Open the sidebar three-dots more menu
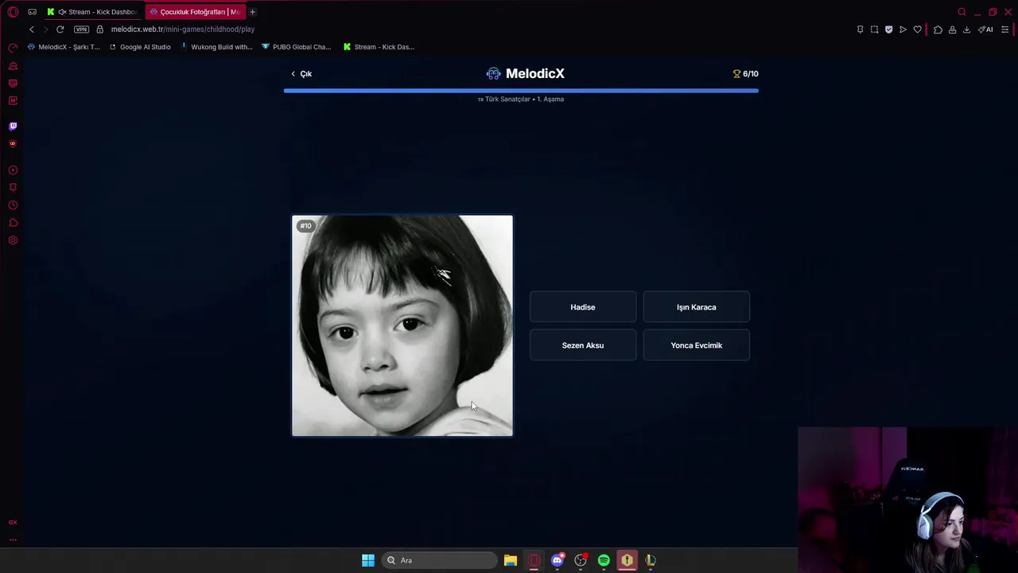1018x573 pixels. (x=13, y=540)
